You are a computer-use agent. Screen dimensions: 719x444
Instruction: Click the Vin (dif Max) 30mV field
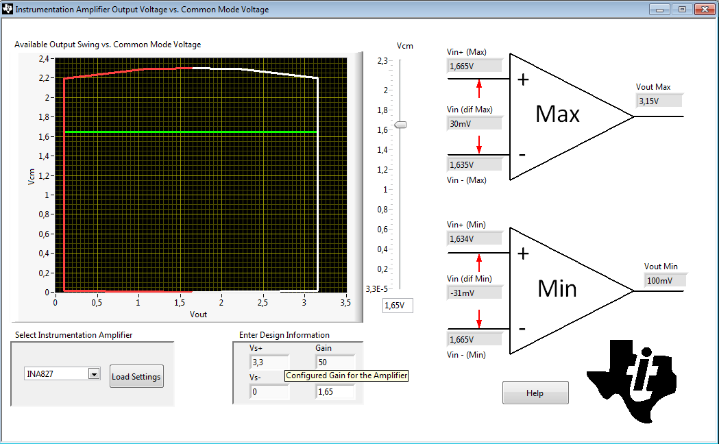tap(474, 124)
